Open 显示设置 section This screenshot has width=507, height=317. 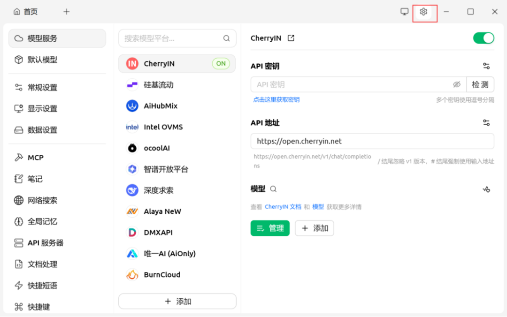coord(57,109)
